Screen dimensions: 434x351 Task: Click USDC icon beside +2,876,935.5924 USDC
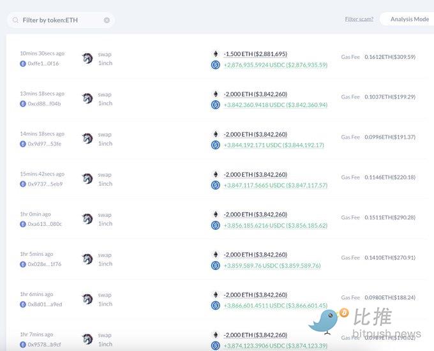pyautogui.click(x=216, y=65)
